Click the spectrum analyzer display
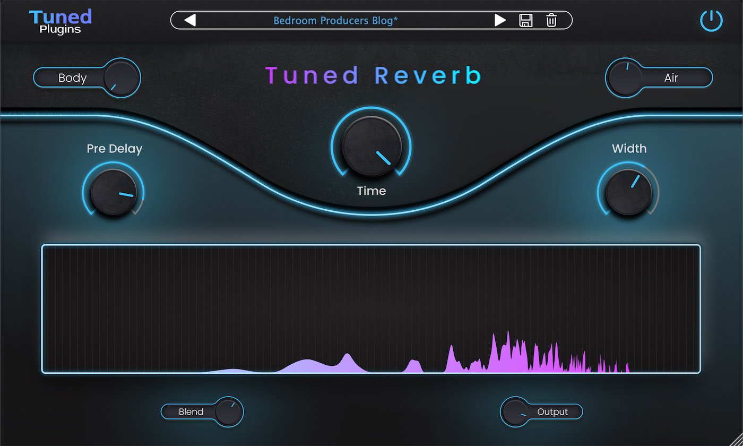 tap(371, 297)
